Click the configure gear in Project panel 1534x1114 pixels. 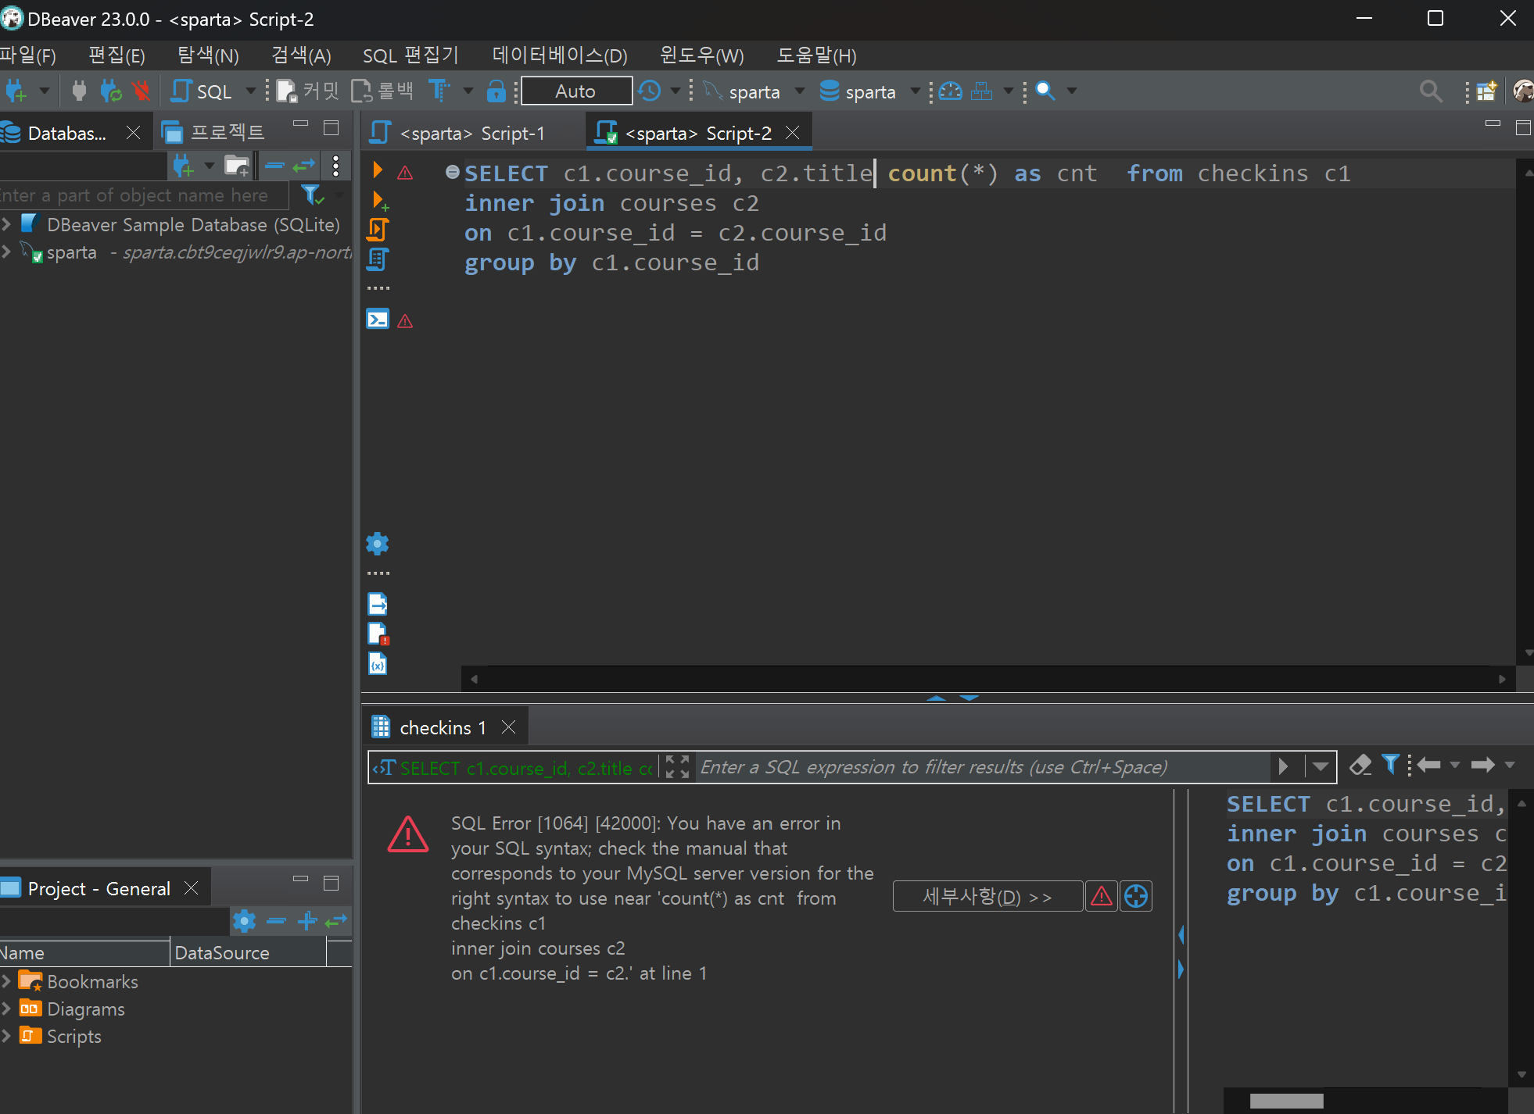tap(245, 922)
